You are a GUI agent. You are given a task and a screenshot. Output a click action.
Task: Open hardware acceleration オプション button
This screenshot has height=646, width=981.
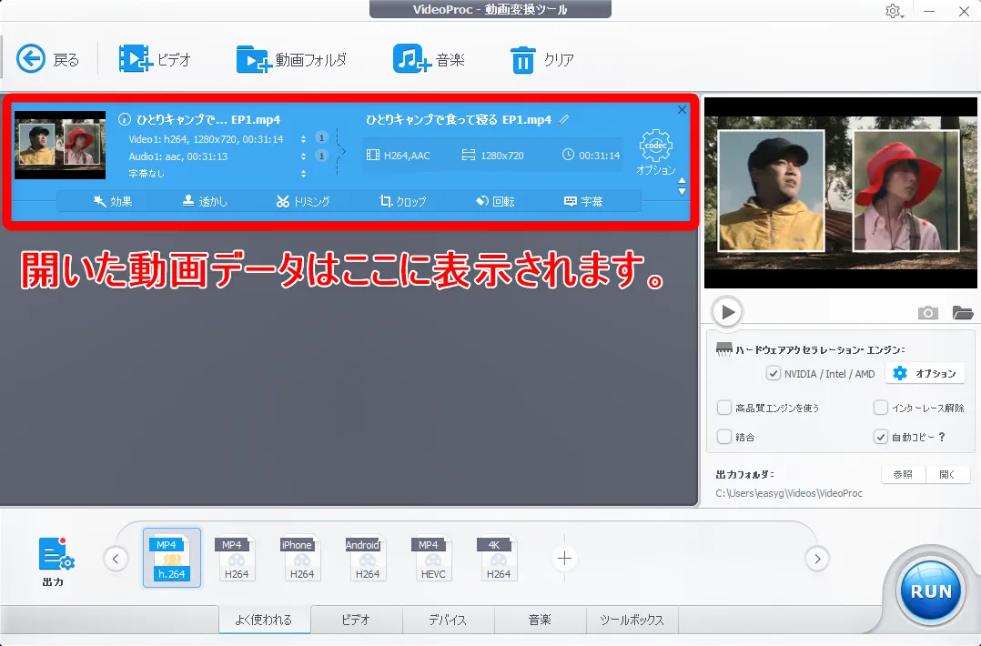[925, 373]
